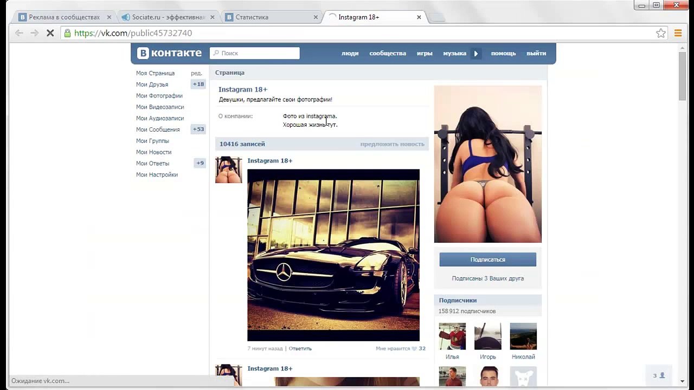Bookmark this page with the star icon
Screen dimensions: 694x390
(661, 33)
